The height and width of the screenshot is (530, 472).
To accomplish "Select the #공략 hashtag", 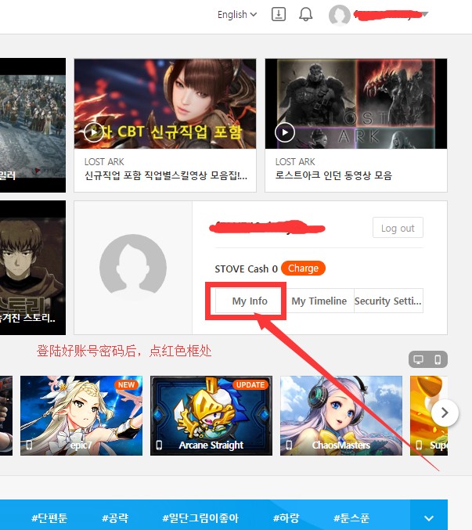I will [x=115, y=517].
